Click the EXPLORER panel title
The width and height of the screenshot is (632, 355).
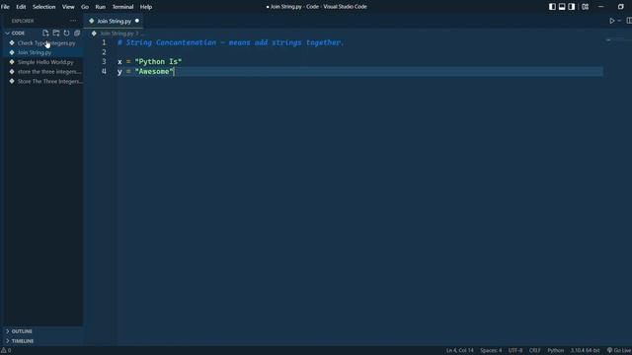[23, 21]
